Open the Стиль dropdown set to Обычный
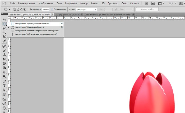This screenshot has width=185, height=113. [x=87, y=10]
